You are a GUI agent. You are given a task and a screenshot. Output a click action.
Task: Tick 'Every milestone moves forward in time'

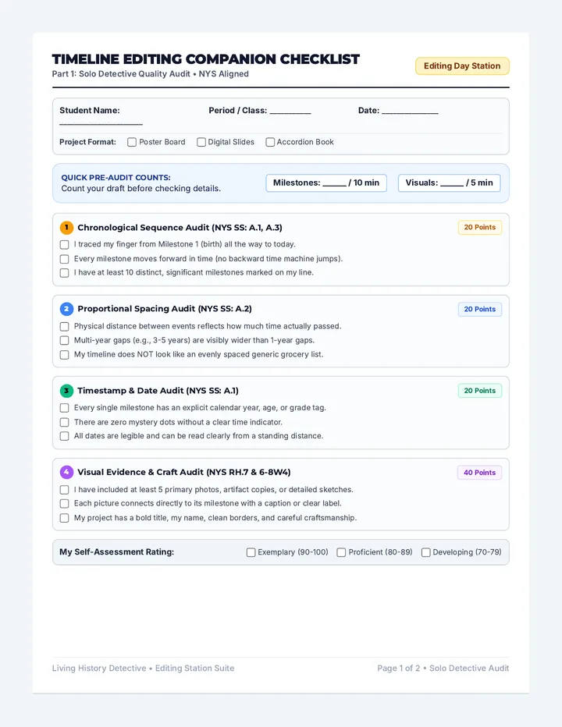65,259
